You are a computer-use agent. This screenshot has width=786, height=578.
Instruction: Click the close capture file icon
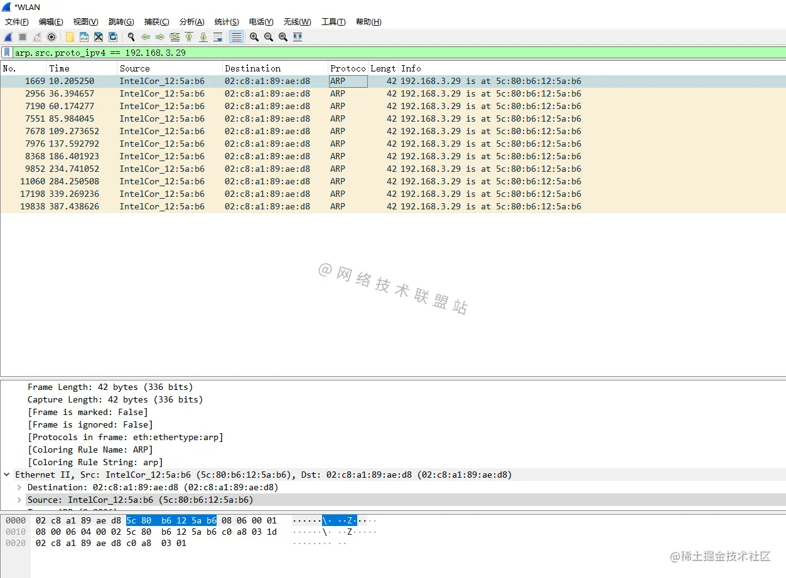(99, 37)
